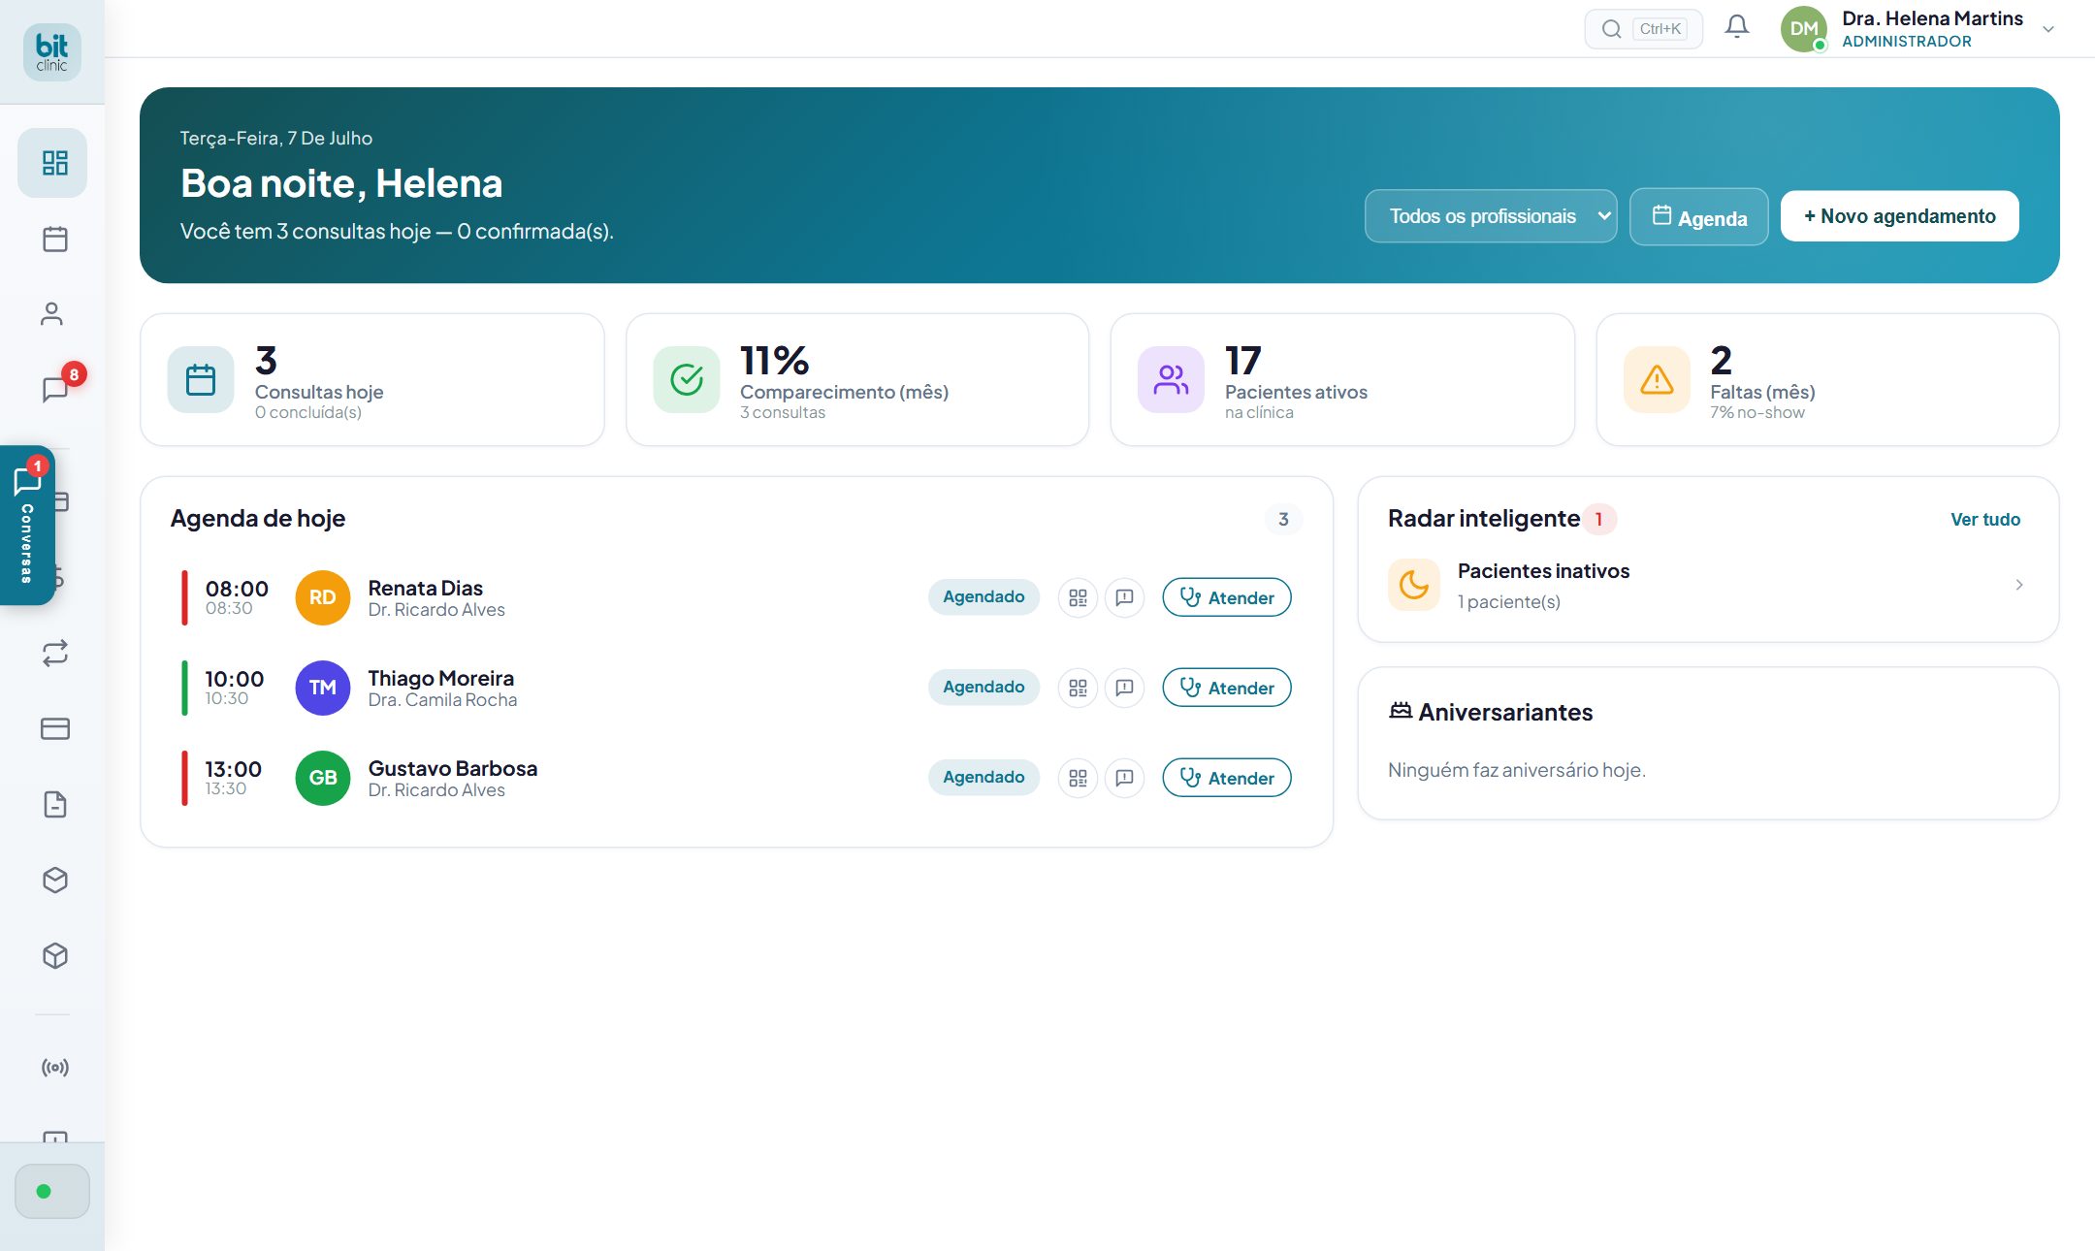Open the bit clinic logo home
Screen dimensions: 2095x1251
pos(52,52)
